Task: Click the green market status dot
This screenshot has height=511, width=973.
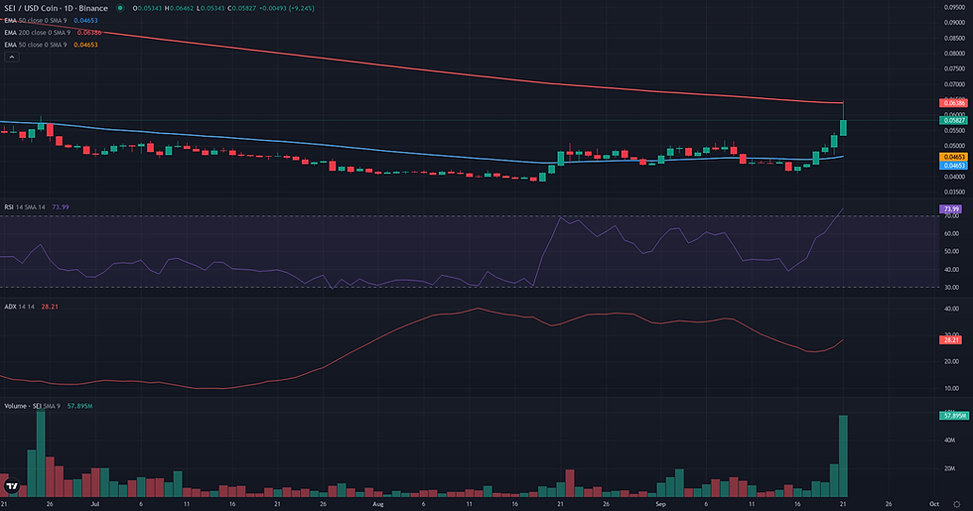Action: (120, 8)
